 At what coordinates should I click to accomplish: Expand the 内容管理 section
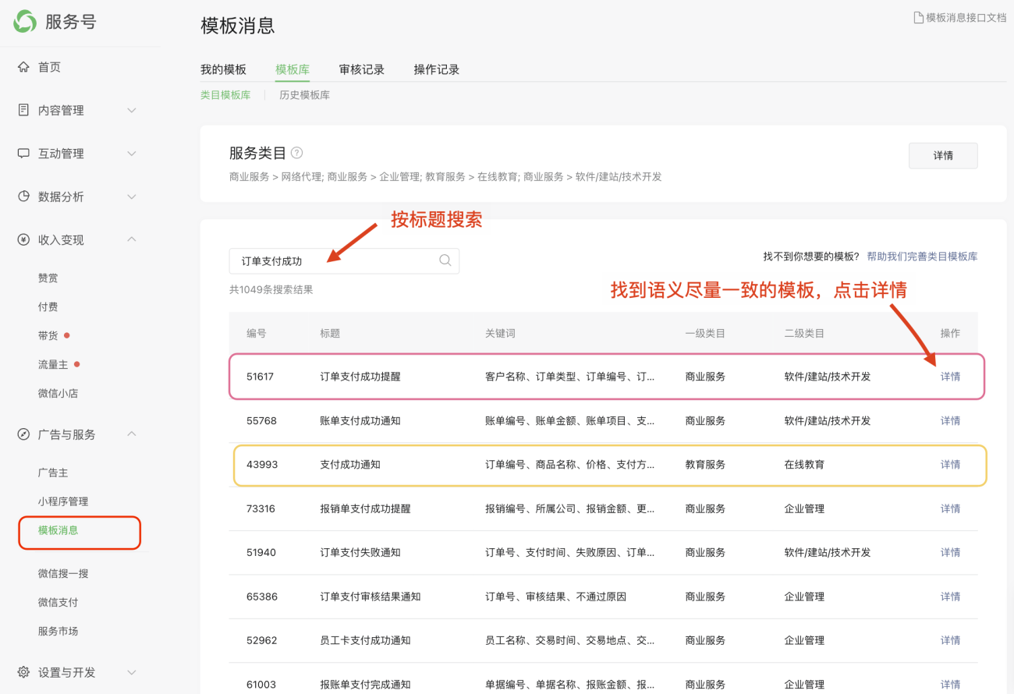click(131, 110)
